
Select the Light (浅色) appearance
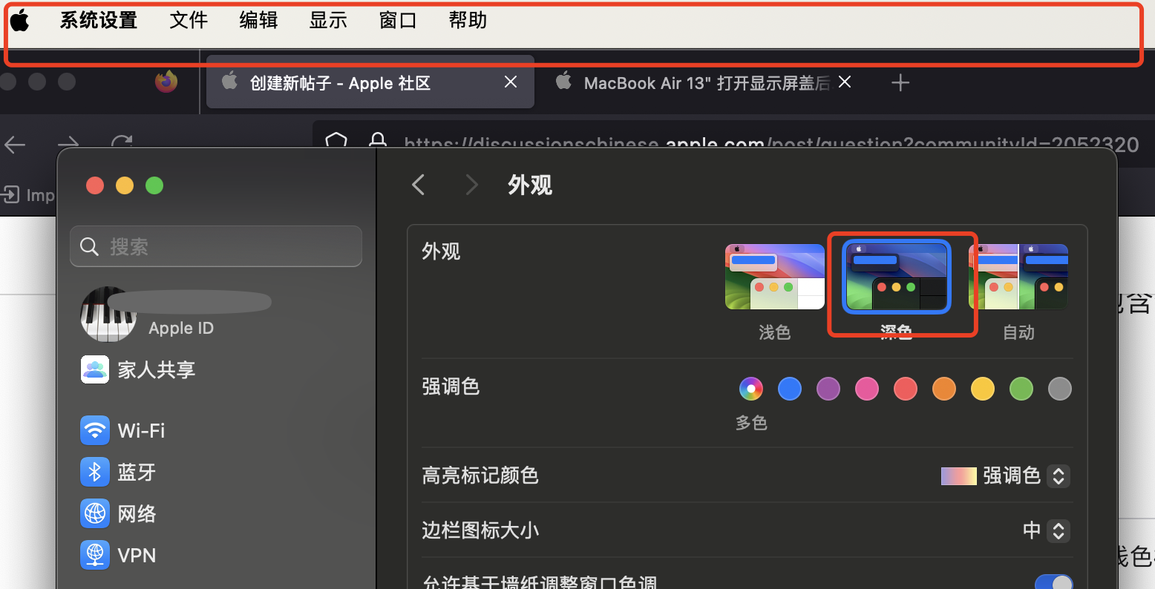[x=774, y=277]
